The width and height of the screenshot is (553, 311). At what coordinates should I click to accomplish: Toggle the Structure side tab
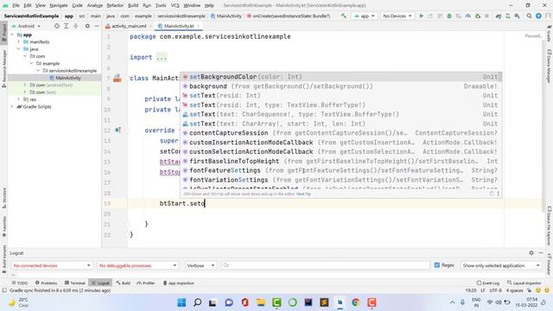pos(3,198)
